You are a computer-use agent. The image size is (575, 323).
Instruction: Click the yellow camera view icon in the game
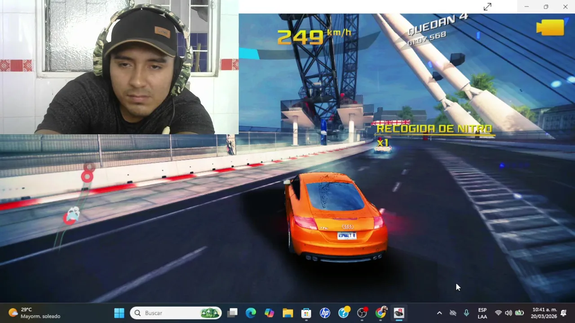point(550,27)
